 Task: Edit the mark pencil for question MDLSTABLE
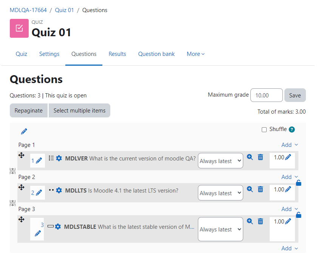(288, 221)
